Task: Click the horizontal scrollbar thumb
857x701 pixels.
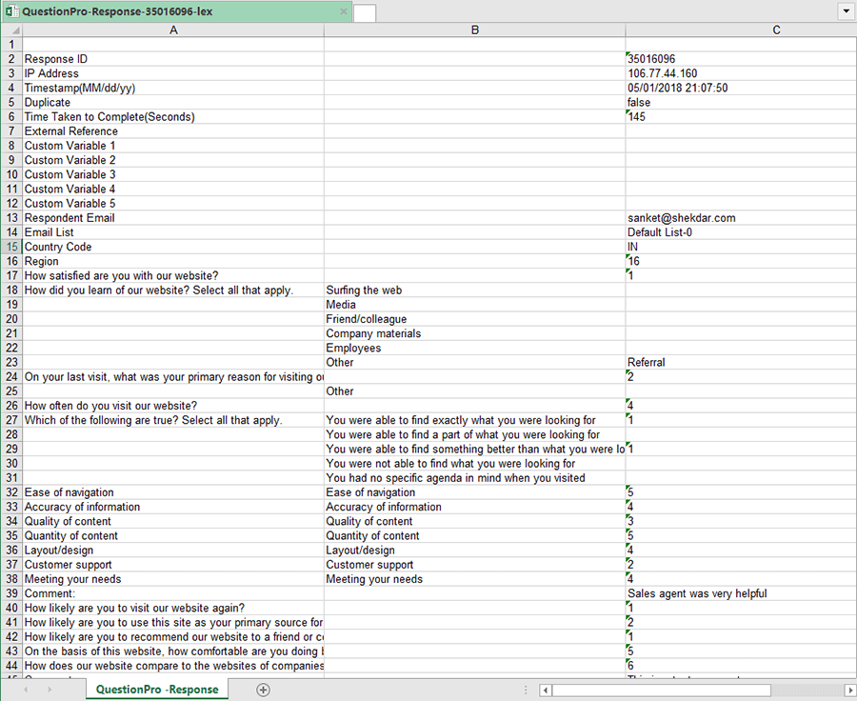Action: 662,691
